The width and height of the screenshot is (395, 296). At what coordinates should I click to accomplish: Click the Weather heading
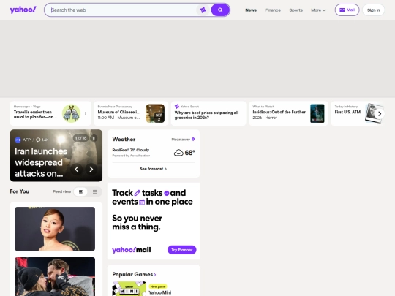point(124,139)
